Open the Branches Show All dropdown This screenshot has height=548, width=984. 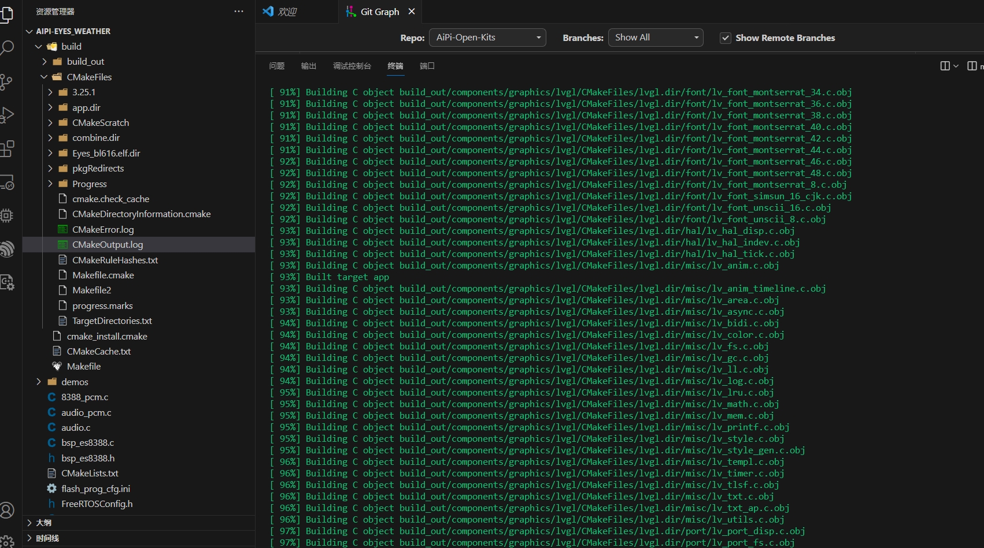pyautogui.click(x=656, y=38)
